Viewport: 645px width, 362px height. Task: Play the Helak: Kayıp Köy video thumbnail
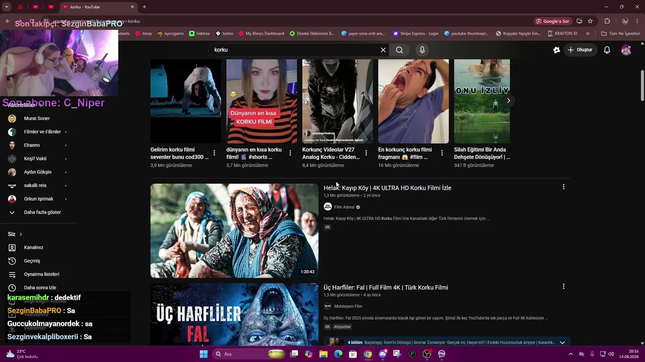pos(234,231)
